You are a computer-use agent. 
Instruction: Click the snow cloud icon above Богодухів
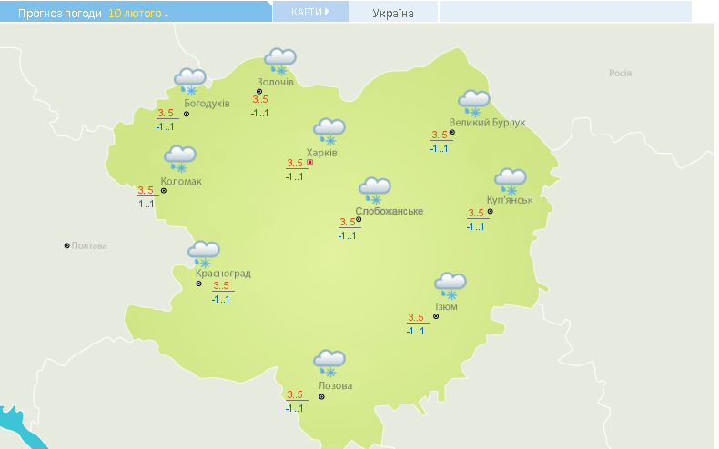click(x=190, y=82)
